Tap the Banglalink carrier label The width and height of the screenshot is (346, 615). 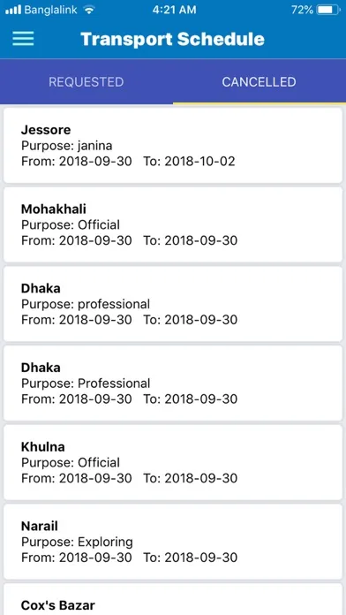coord(51,11)
